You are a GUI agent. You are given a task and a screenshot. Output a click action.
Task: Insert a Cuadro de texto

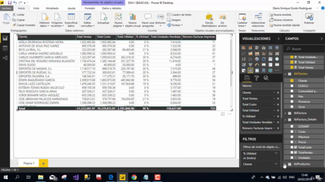pyautogui.click(x=179, y=15)
